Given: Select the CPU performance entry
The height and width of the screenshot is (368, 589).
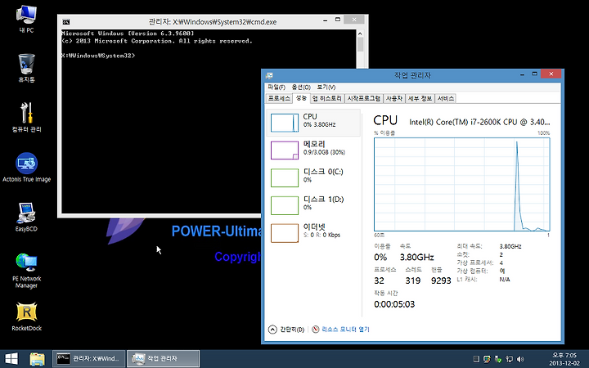Looking at the screenshot, I should (x=313, y=123).
